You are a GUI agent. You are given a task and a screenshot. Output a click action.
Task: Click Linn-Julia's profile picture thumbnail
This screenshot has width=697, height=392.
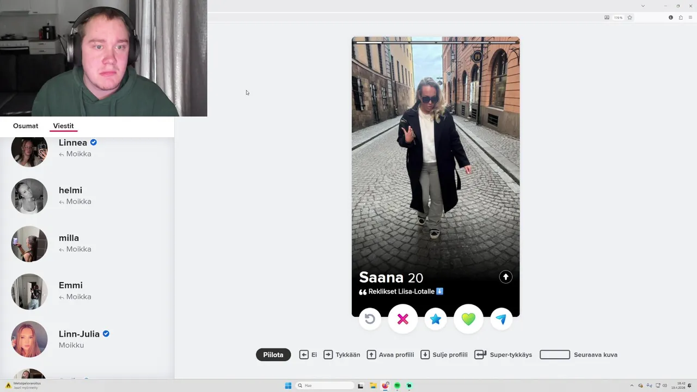pos(29,339)
